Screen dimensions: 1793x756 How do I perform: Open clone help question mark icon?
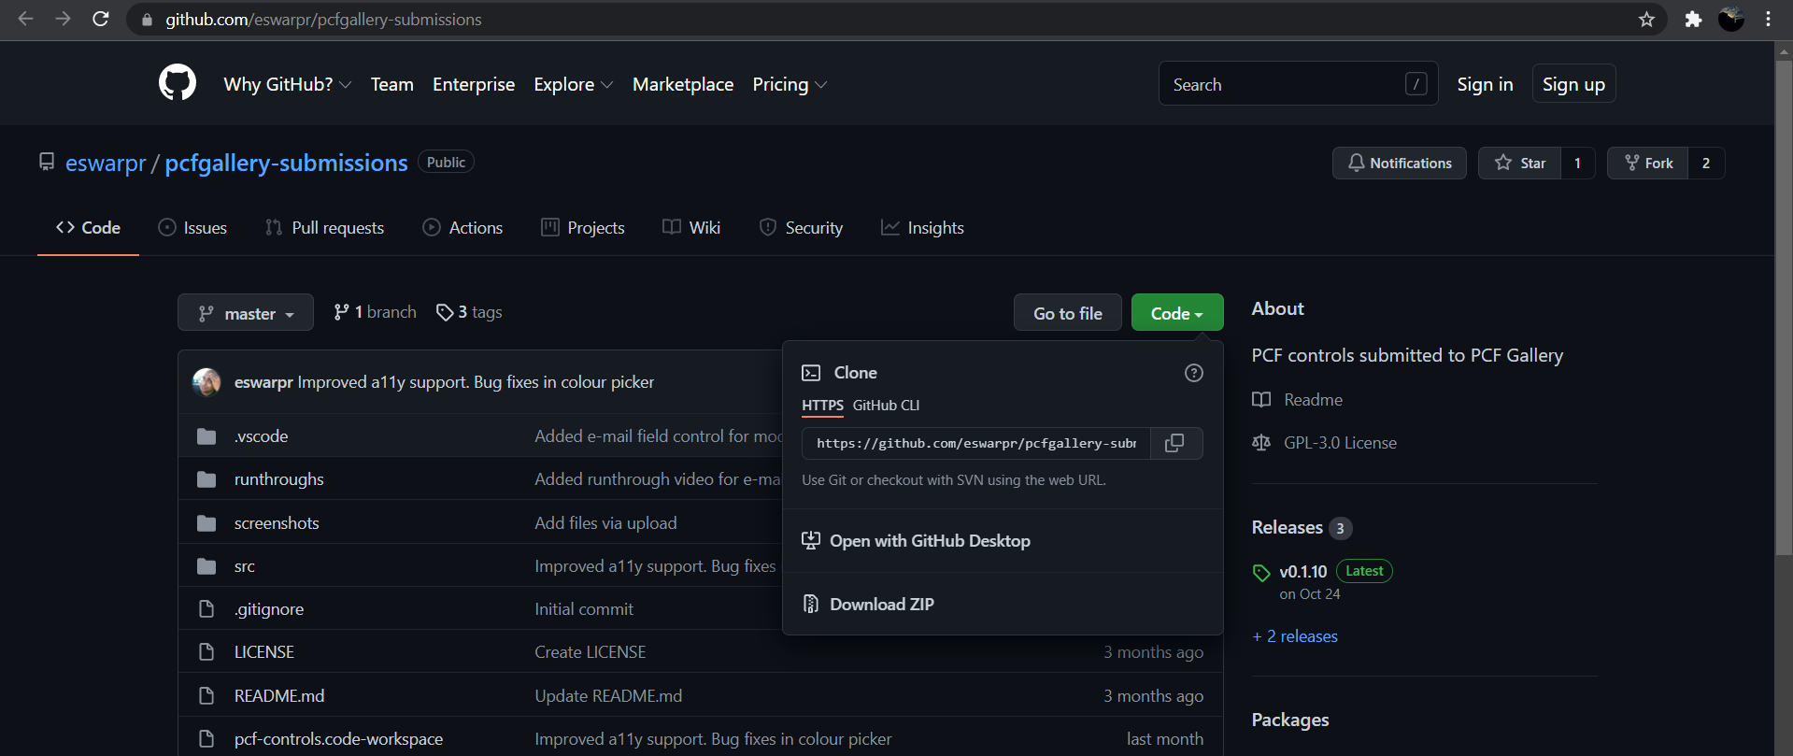tap(1193, 373)
